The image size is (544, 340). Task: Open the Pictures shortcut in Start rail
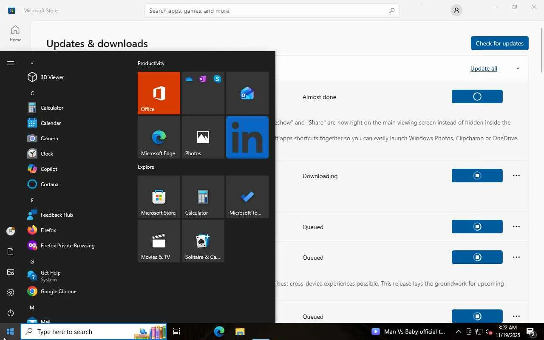(11, 272)
